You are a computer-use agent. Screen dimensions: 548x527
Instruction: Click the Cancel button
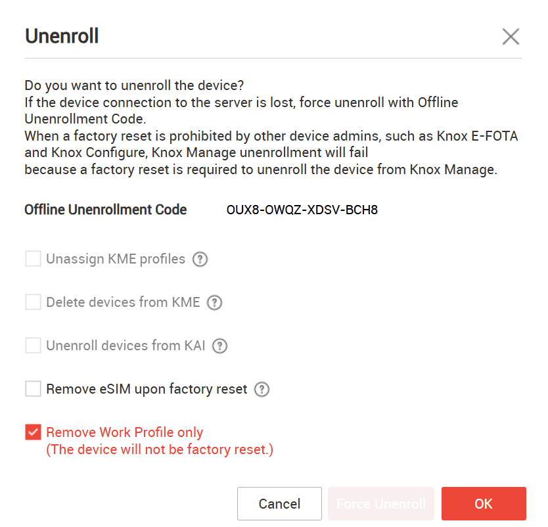click(x=279, y=503)
